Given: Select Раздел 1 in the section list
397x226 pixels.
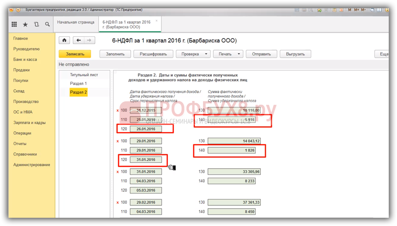Looking at the screenshot, I should [78, 84].
